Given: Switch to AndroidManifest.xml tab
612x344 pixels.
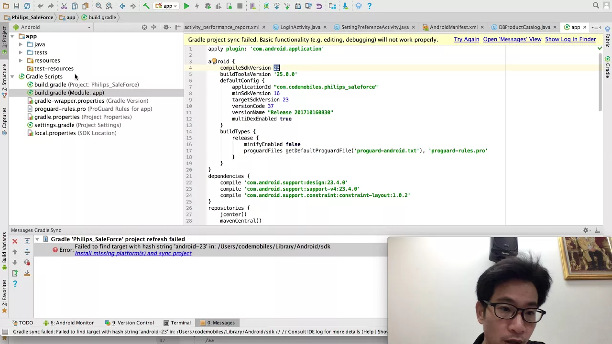Looking at the screenshot, I should pyautogui.click(x=453, y=27).
